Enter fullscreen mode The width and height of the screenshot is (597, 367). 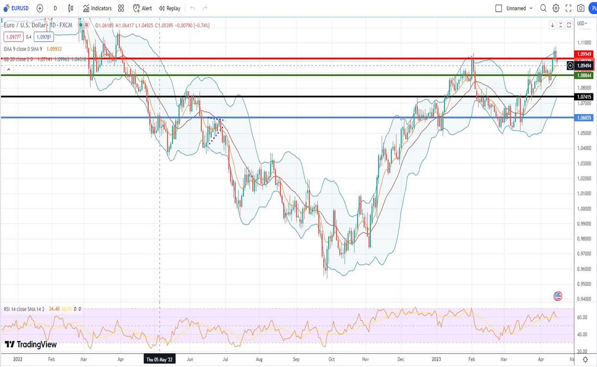tap(568, 8)
